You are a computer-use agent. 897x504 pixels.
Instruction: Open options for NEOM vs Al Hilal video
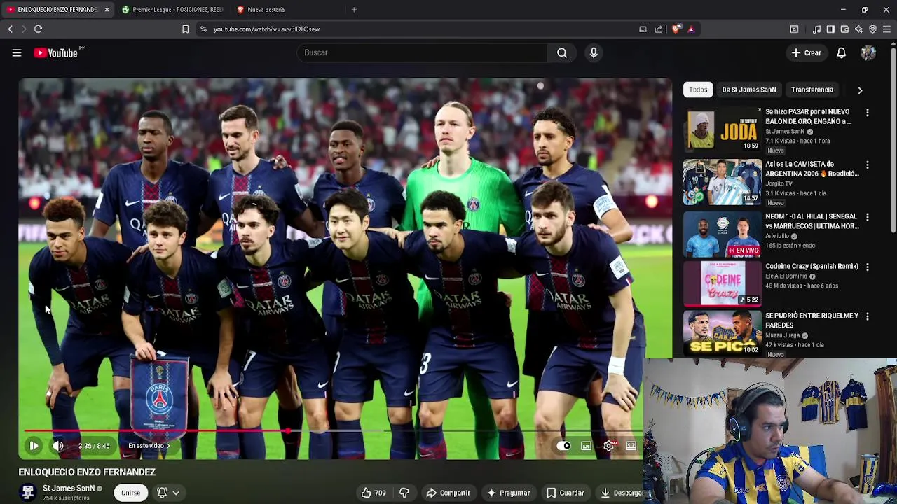coord(868,218)
